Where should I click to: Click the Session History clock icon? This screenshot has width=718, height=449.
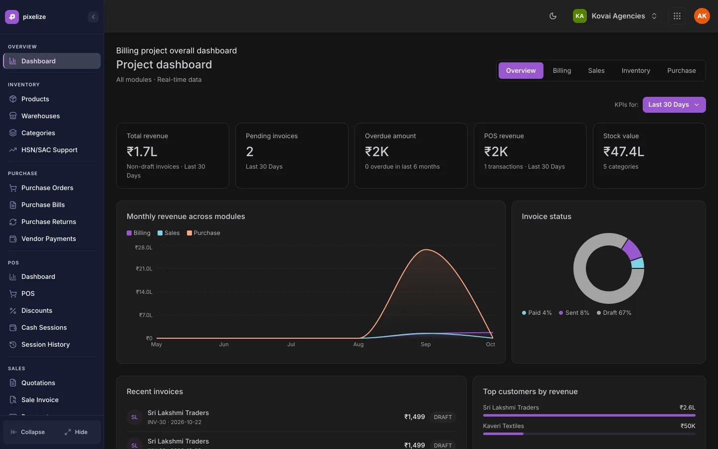[13, 345]
